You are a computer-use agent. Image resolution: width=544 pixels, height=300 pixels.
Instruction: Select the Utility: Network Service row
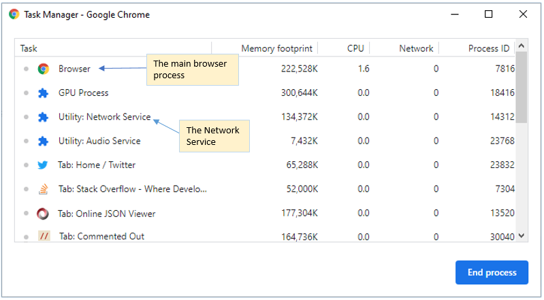click(265, 116)
